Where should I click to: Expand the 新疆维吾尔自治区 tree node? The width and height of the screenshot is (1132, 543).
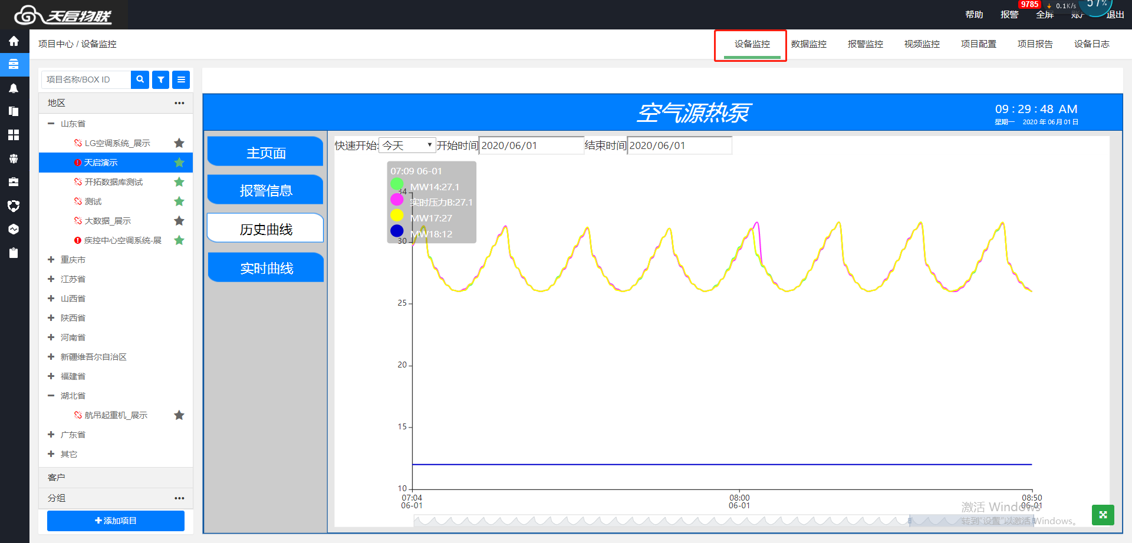(x=51, y=357)
